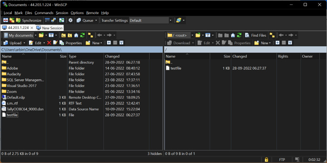The width and height of the screenshot is (327, 163).
Task: Open in PuTTY icon
Action: tap(54, 20)
